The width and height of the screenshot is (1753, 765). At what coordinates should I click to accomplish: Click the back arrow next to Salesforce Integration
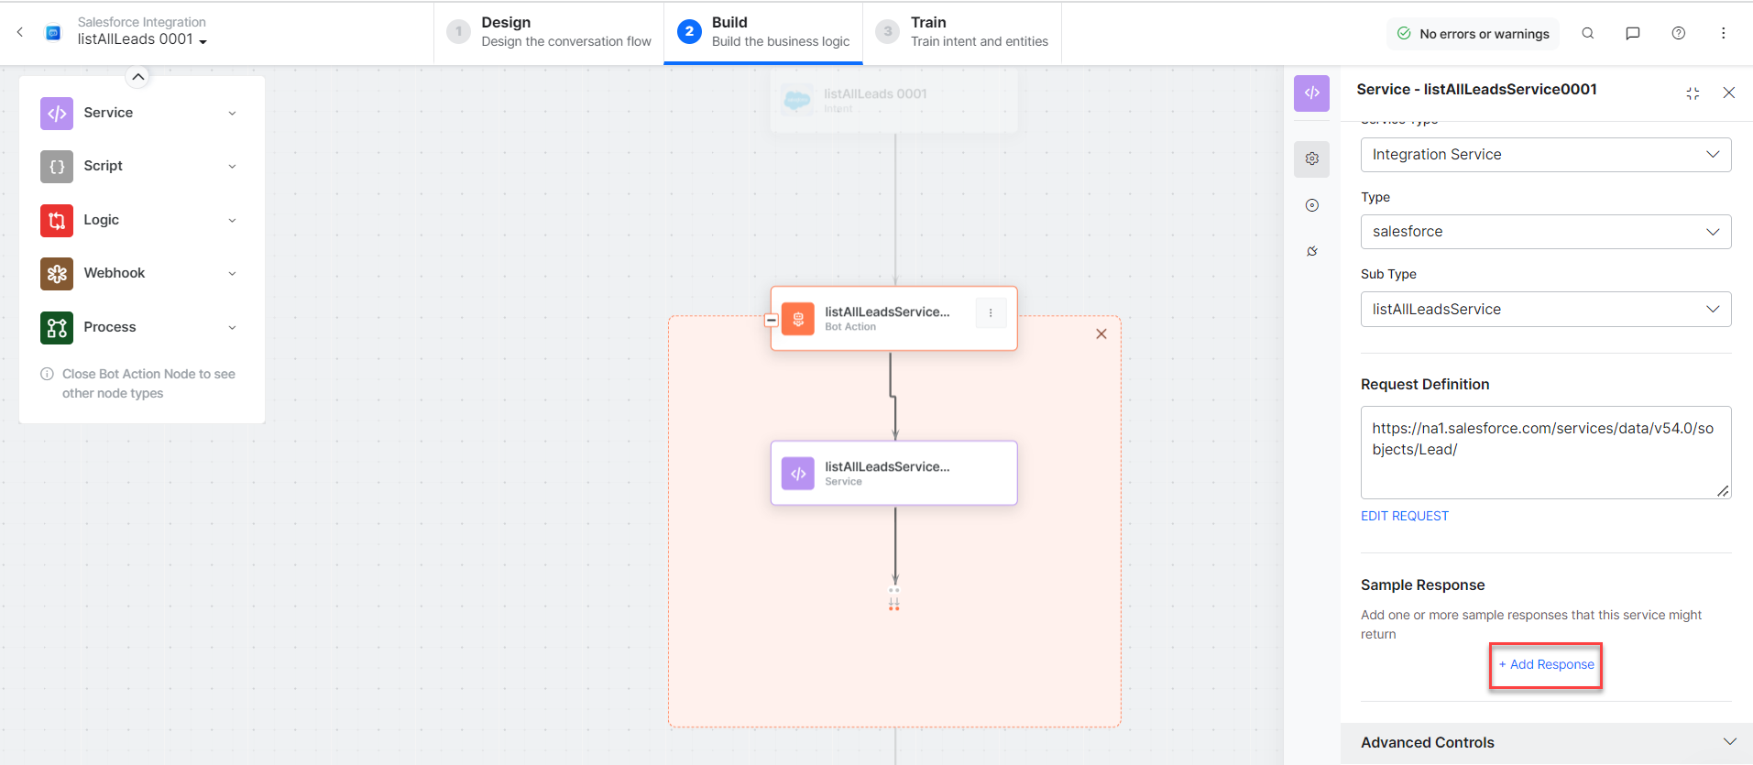[20, 32]
